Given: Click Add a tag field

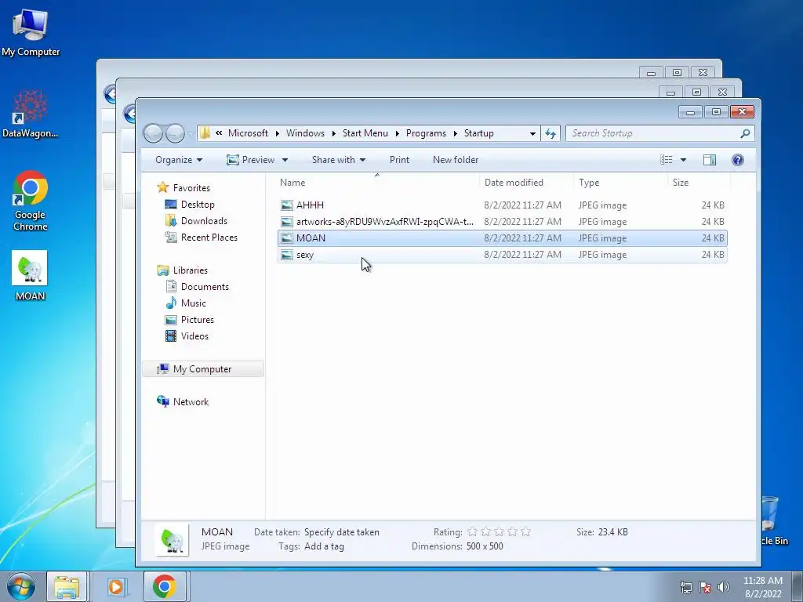Looking at the screenshot, I should [324, 546].
